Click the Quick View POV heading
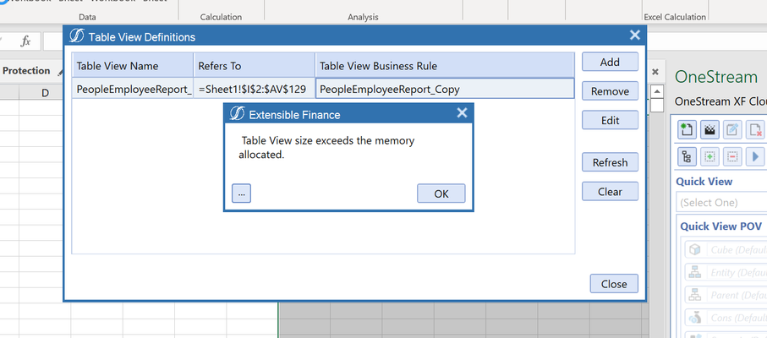This screenshot has height=338, width=767. (x=721, y=226)
